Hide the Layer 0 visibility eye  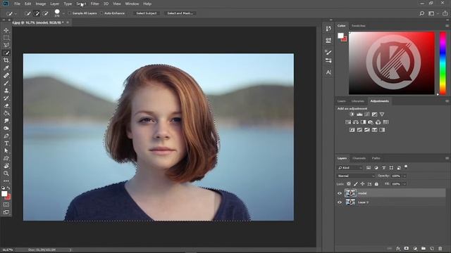[x=340, y=202]
